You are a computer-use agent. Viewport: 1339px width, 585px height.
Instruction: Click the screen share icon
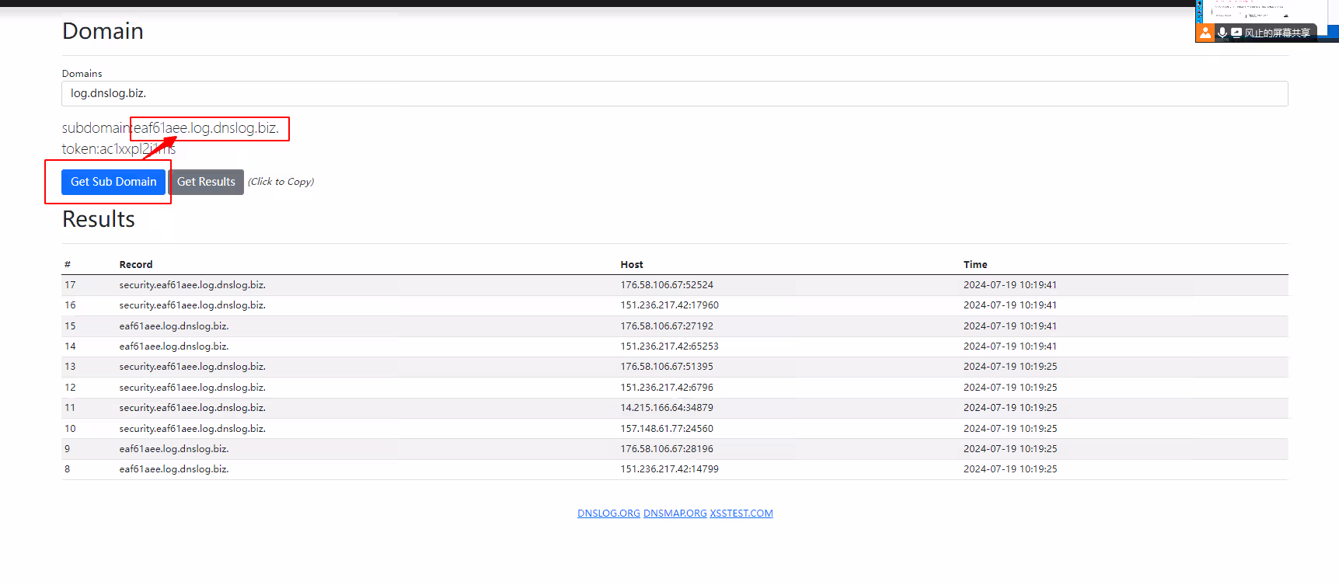pos(1236,33)
